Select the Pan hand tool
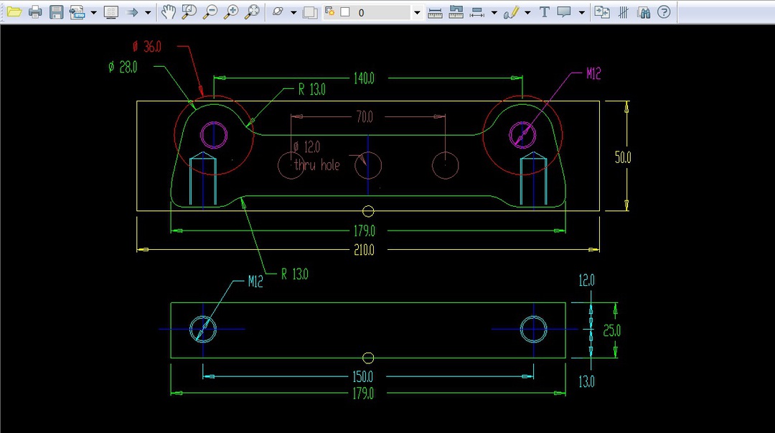 click(167, 12)
